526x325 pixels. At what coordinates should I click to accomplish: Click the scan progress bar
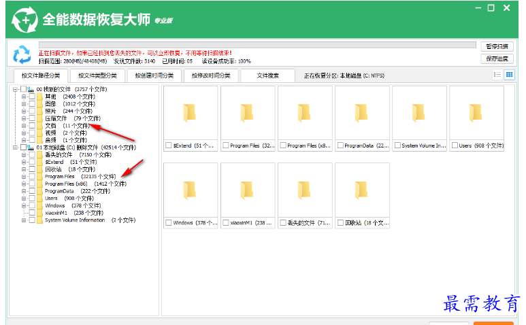coord(257,45)
